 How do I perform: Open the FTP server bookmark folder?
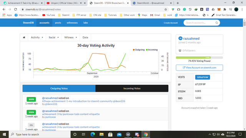[x=80, y=15]
